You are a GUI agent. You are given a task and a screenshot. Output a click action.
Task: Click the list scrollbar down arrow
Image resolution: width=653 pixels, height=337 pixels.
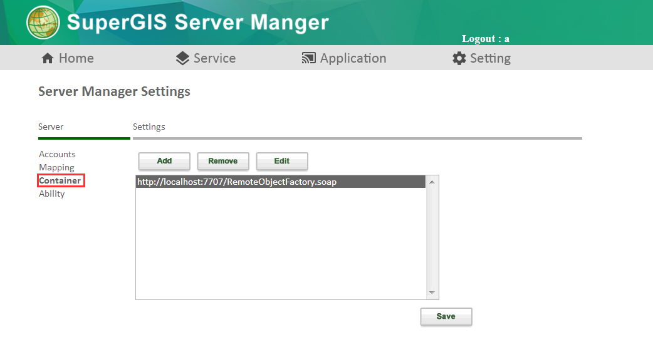[432, 293]
